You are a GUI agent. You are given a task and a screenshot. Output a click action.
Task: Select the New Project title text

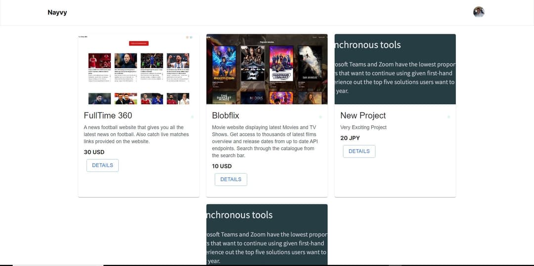363,115
